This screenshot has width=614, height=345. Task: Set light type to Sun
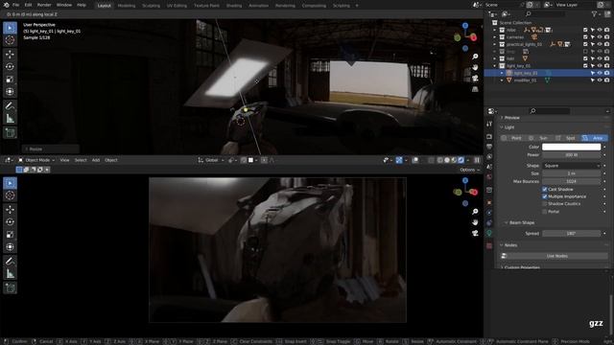point(540,138)
